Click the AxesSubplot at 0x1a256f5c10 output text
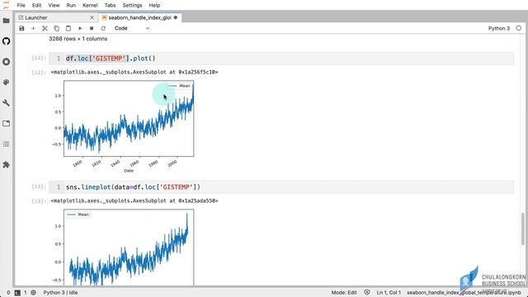This screenshot has height=297, width=528. pyautogui.click(x=134, y=72)
